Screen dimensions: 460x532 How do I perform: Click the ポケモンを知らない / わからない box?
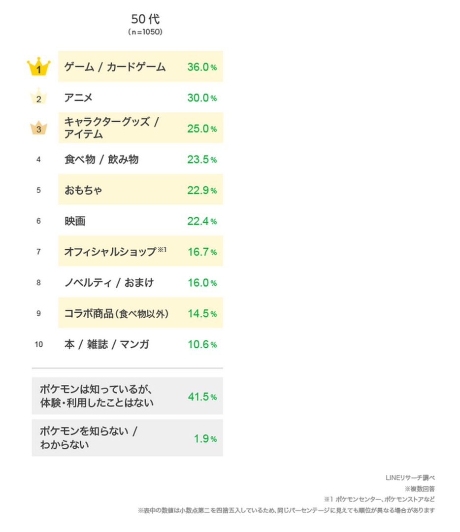pos(127,438)
